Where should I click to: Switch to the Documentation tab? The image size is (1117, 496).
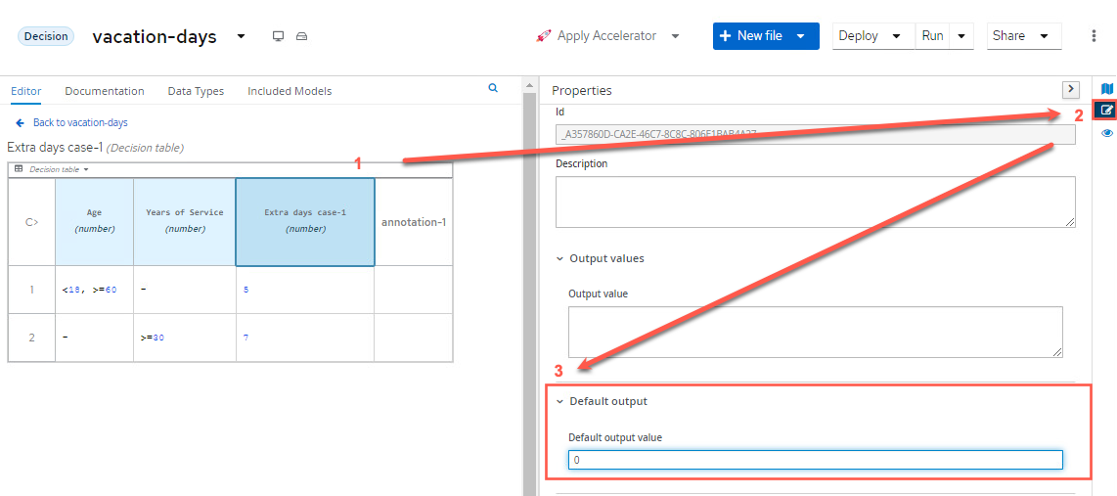pos(104,91)
